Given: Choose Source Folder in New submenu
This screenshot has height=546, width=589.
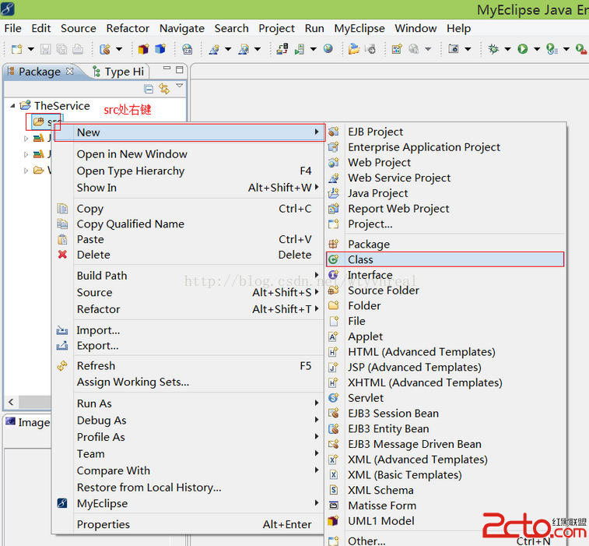Looking at the screenshot, I should (445, 291).
